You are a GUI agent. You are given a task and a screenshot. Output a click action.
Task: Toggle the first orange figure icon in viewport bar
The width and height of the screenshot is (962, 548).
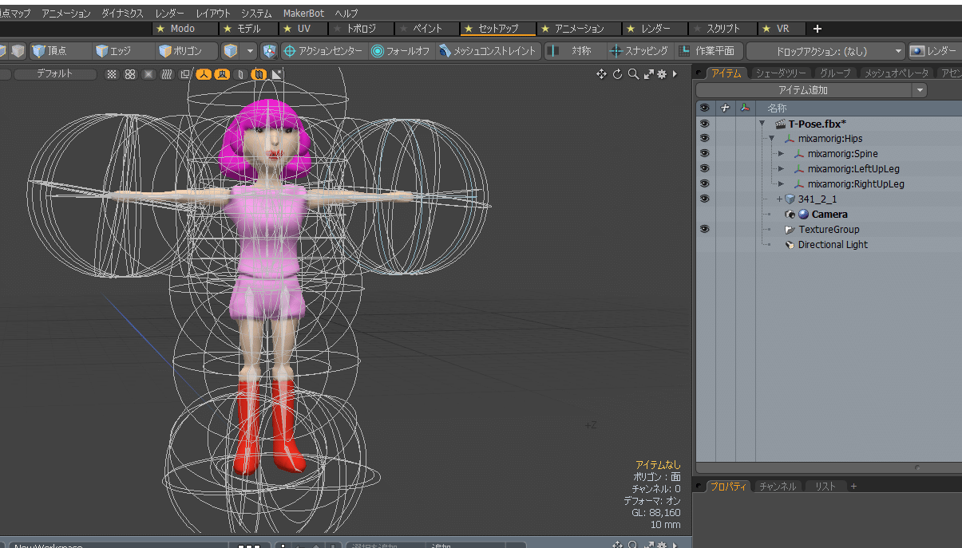point(204,74)
